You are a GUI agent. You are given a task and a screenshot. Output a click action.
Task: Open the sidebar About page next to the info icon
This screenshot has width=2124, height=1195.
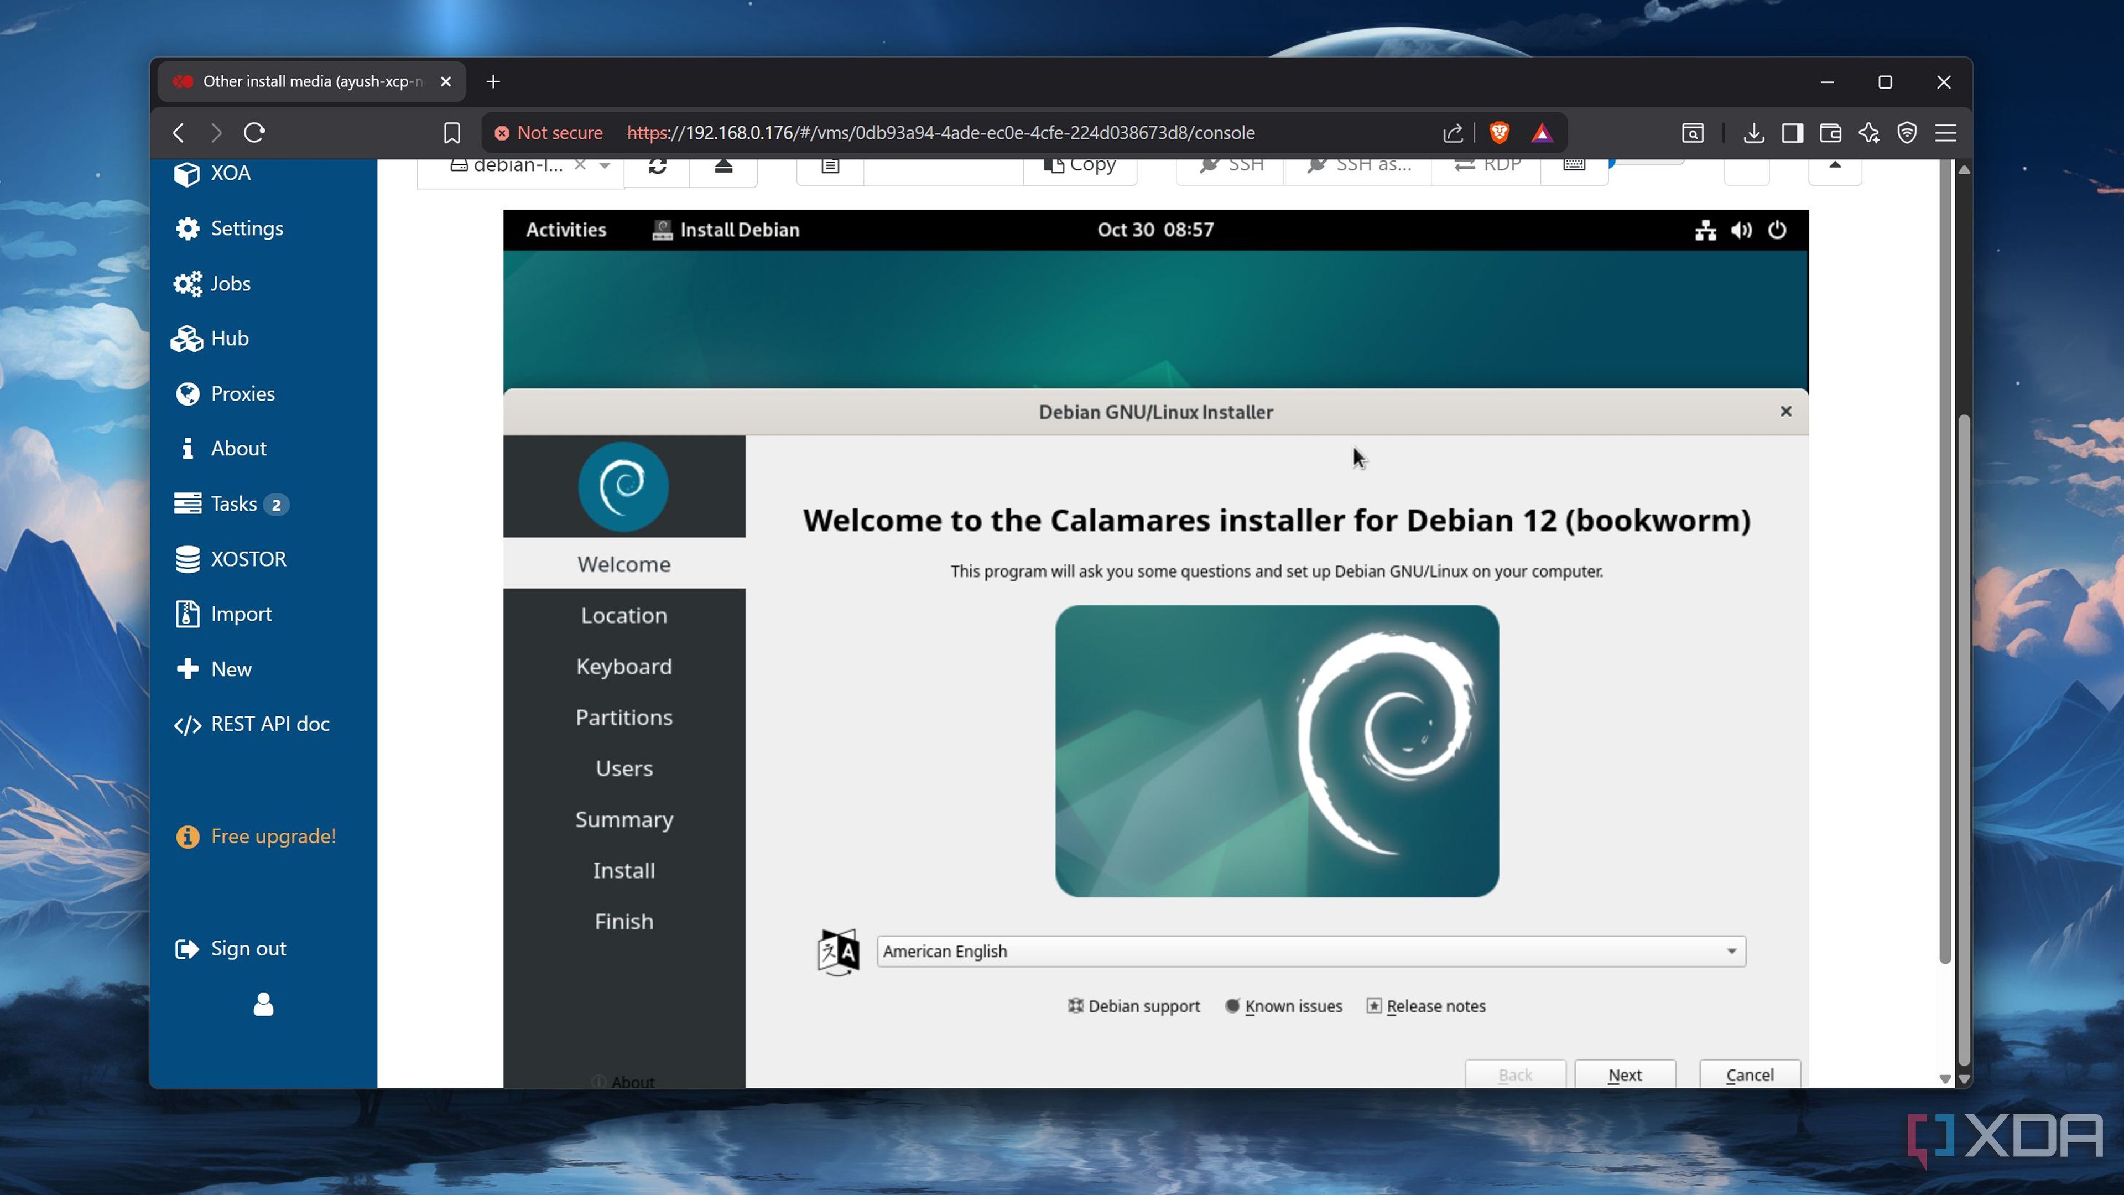click(222, 449)
